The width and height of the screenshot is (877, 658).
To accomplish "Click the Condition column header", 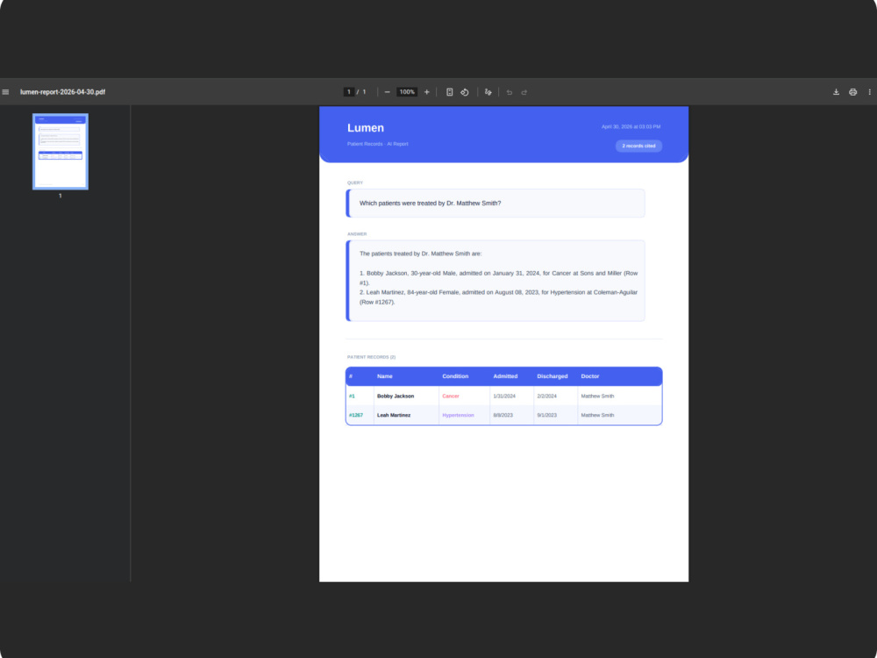I will [455, 376].
